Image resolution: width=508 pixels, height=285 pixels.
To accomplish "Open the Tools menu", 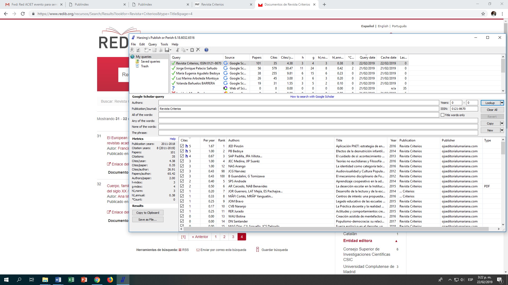I will pos(164,44).
